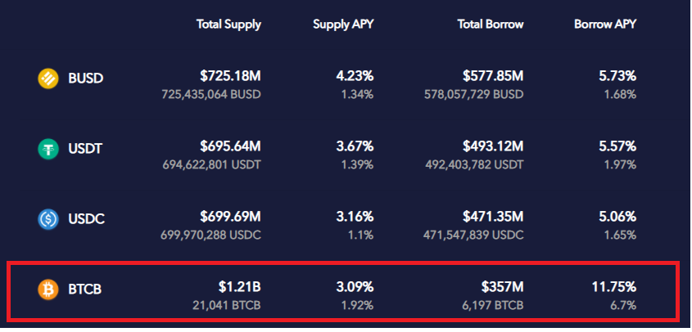Viewport: 692px width, 332px height.
Task: Sort by Borrow APY column header
Action: (x=605, y=24)
